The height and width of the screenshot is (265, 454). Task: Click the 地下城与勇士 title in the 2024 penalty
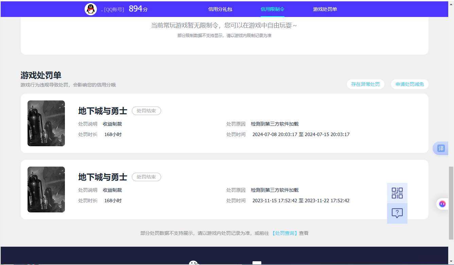click(x=103, y=111)
